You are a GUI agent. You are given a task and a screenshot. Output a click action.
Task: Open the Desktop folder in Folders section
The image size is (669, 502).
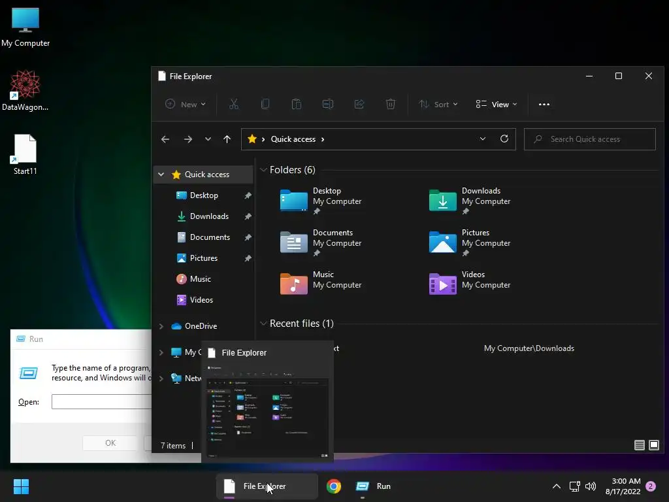(x=321, y=200)
